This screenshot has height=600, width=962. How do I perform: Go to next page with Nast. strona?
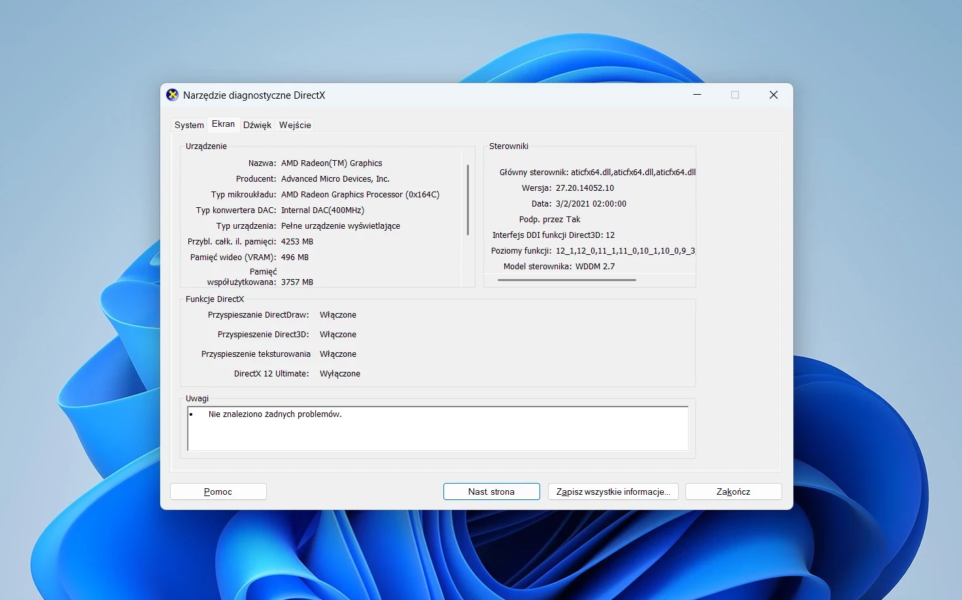tap(492, 492)
